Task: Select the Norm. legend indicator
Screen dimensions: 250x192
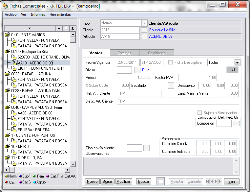Action: click(6, 176)
